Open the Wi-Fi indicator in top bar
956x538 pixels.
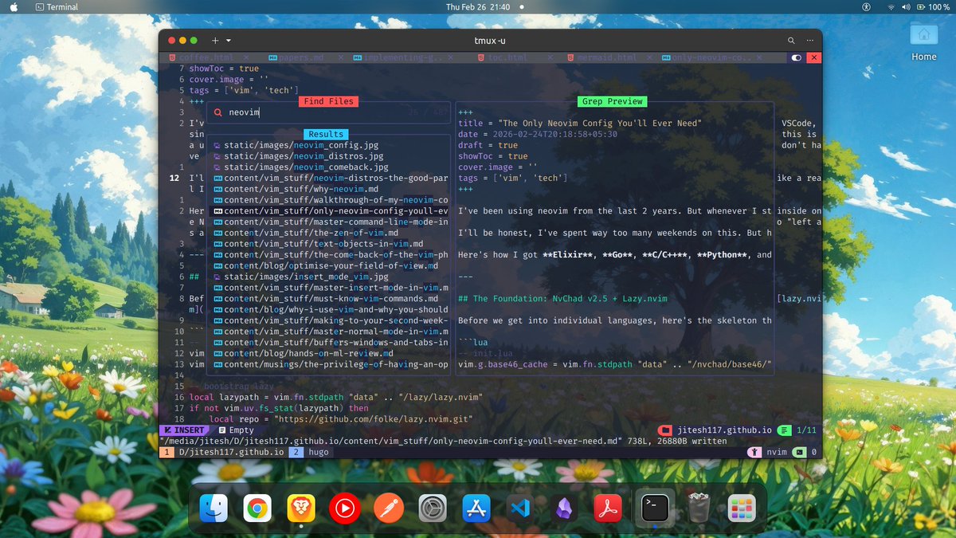(x=891, y=7)
